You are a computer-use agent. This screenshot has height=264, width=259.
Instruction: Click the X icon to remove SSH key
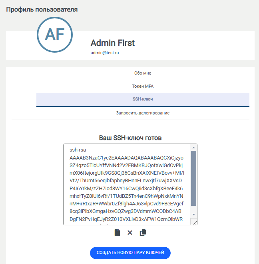[130, 232]
